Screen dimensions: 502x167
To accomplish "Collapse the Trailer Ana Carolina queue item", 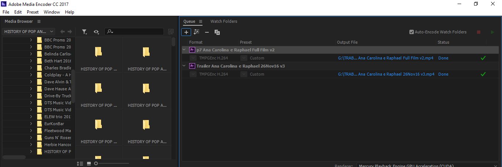I will [184, 66].
